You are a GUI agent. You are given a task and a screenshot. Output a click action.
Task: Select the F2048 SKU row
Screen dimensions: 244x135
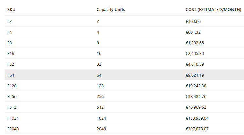click(x=13, y=129)
